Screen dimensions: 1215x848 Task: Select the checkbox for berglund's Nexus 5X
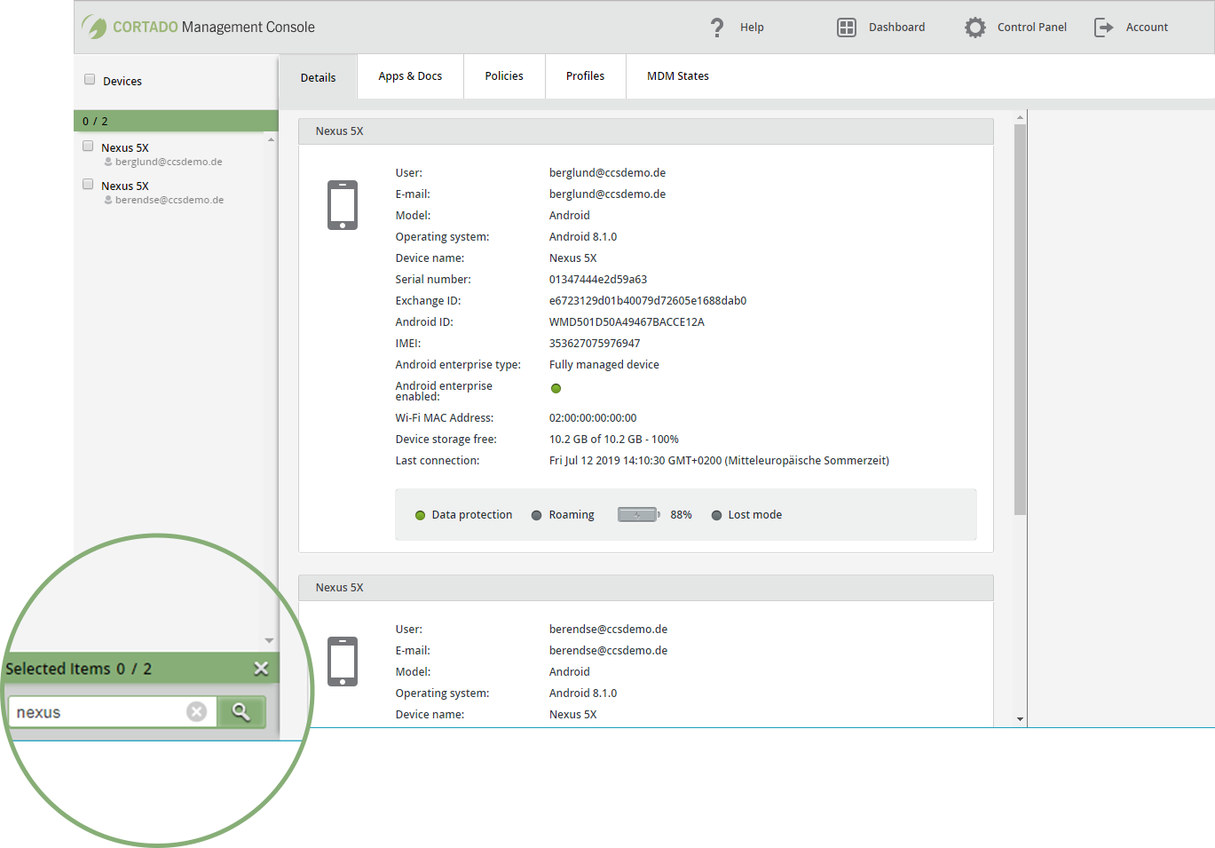pyautogui.click(x=87, y=145)
